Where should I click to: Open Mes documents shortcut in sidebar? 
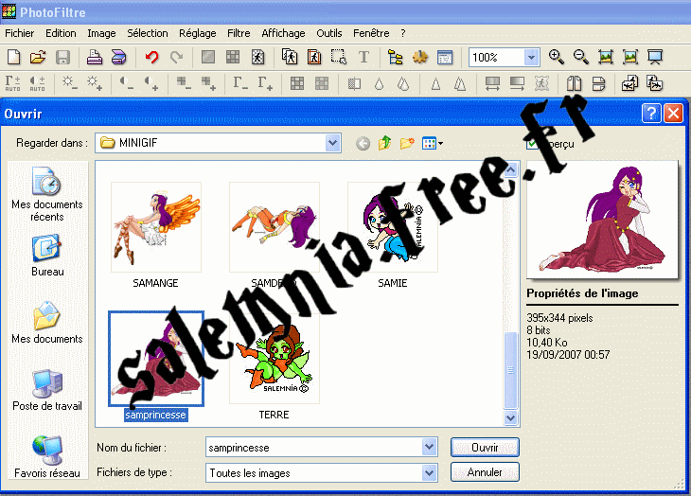click(x=46, y=323)
